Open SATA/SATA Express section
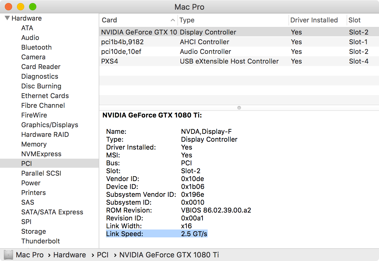379x261 pixels. click(52, 212)
